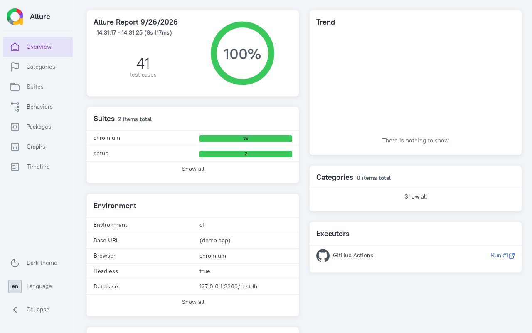Click Show all under Environment

coord(193,302)
